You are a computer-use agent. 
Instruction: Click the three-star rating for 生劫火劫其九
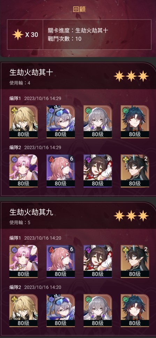coord(131,216)
